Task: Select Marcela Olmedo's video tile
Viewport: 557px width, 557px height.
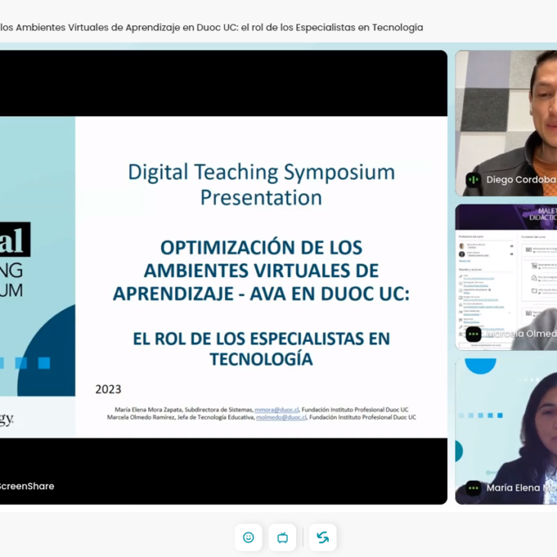Action: [506, 278]
